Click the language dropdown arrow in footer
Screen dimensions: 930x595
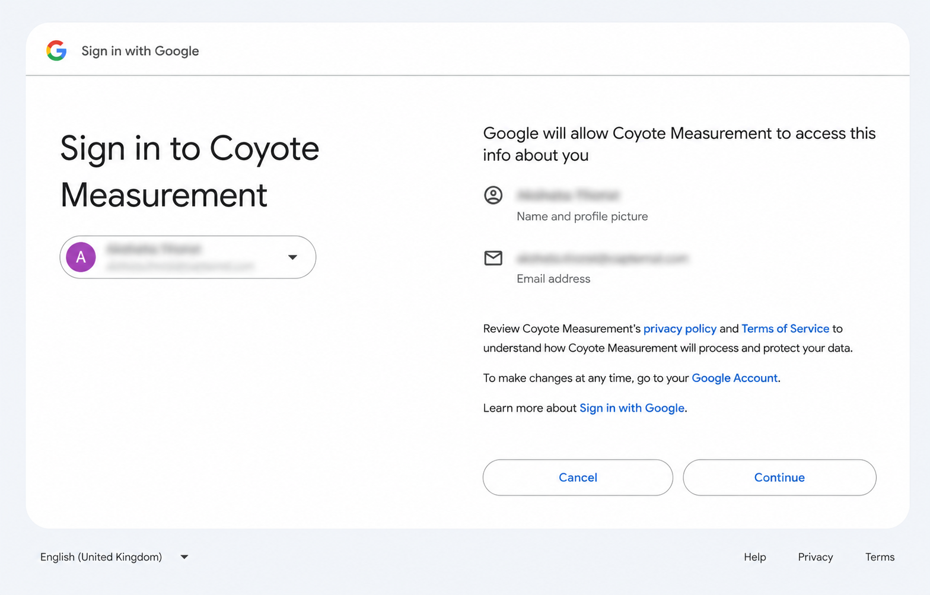(184, 557)
